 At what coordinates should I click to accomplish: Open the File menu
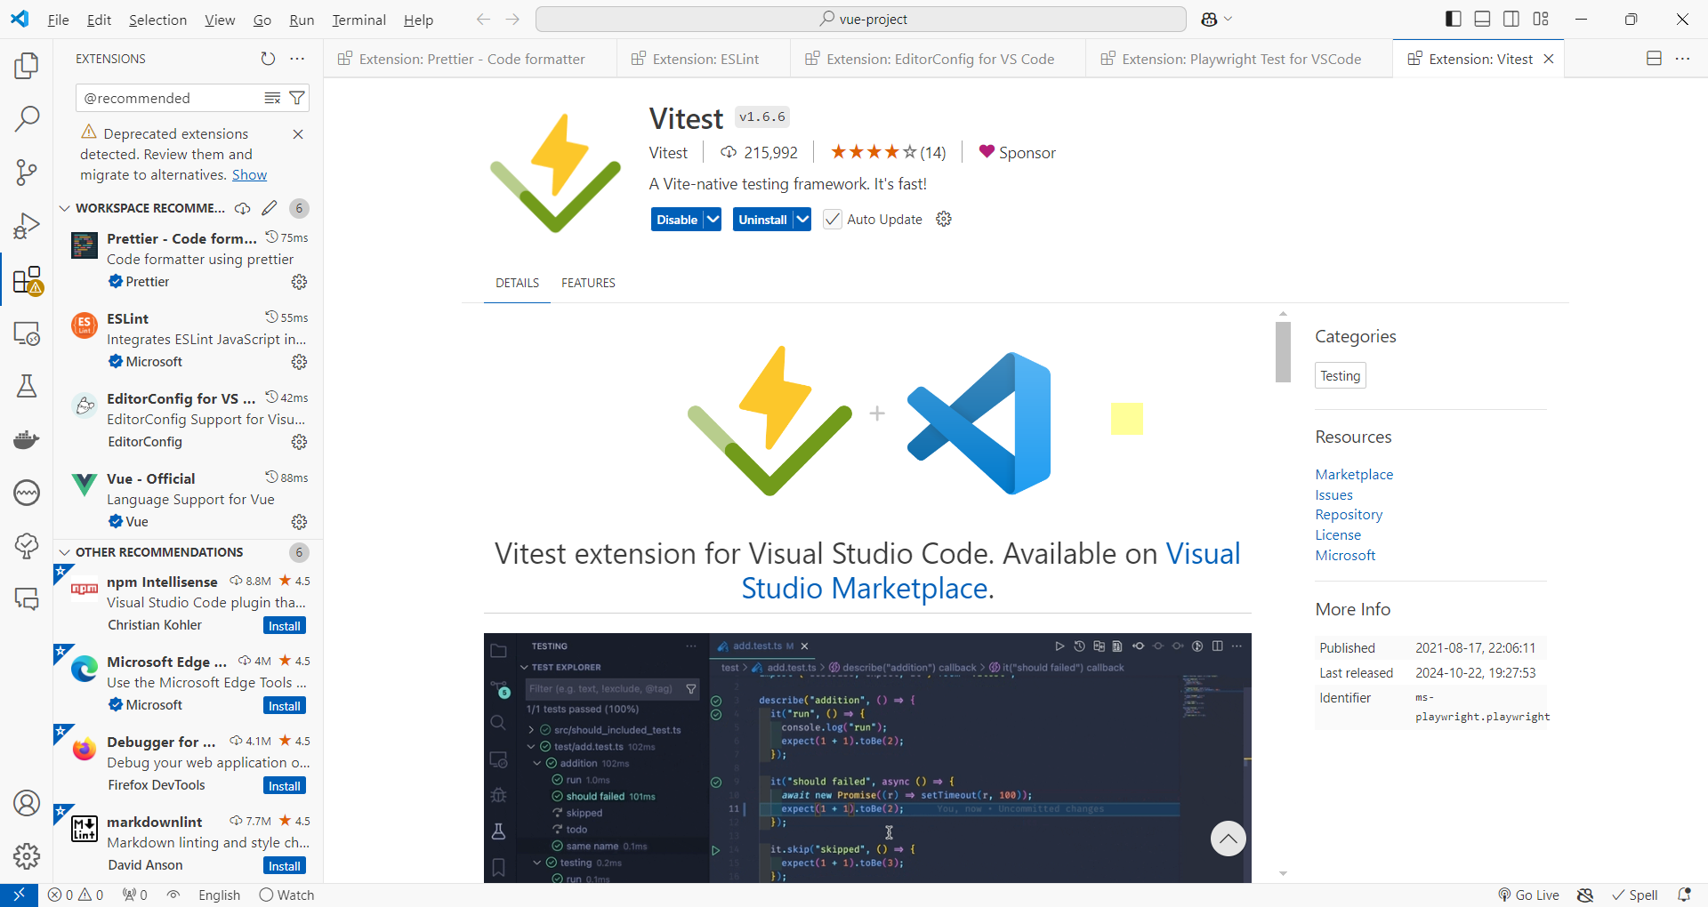coord(59,20)
